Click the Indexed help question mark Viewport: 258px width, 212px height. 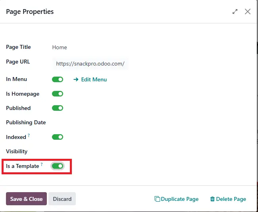29,135
